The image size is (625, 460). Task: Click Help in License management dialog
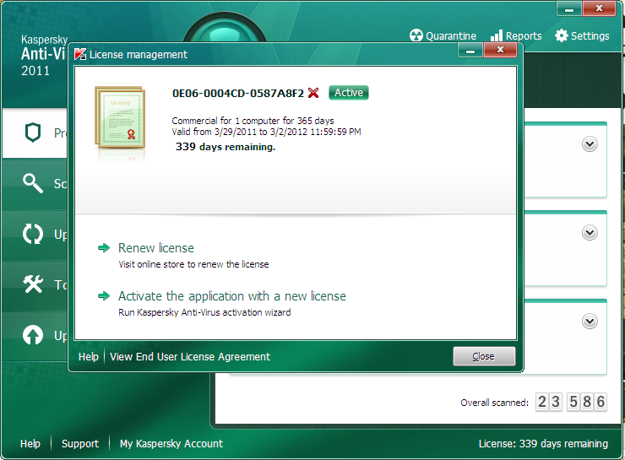coord(89,356)
